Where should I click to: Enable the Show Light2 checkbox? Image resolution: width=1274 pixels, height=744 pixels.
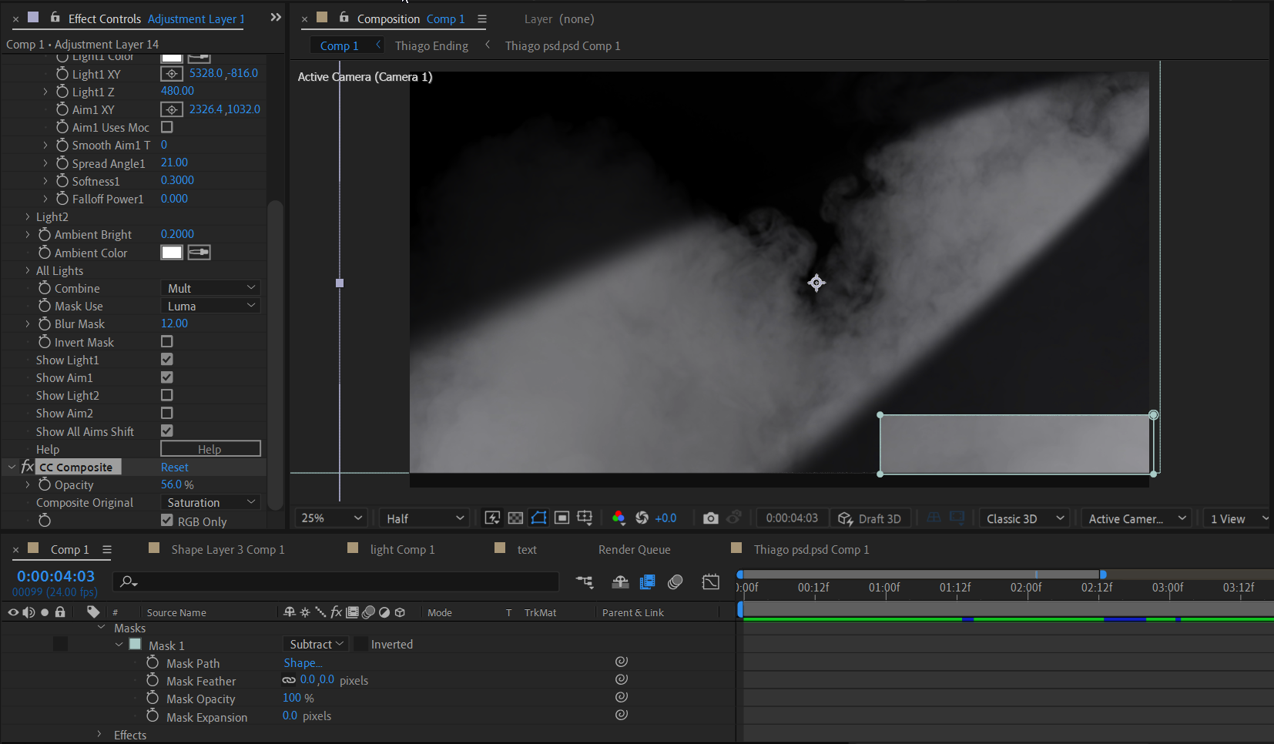pyautogui.click(x=167, y=394)
